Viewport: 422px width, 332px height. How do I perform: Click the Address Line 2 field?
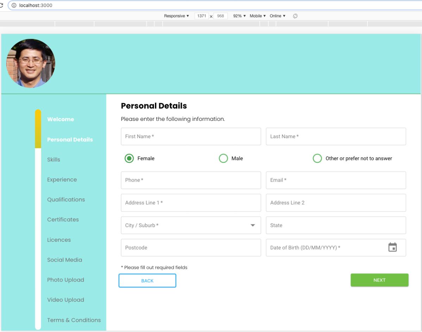pos(336,203)
